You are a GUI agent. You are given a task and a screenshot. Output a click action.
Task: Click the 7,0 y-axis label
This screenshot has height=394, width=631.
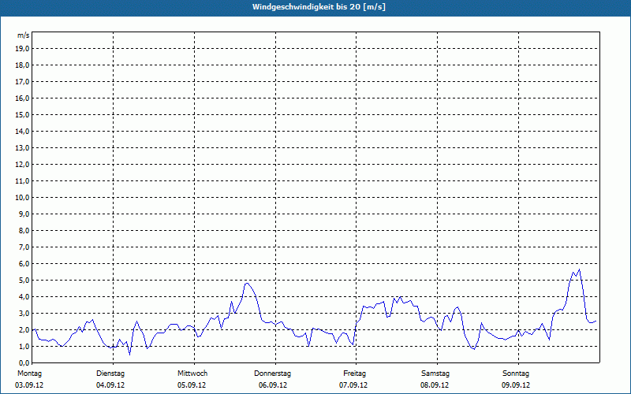pyautogui.click(x=24, y=247)
